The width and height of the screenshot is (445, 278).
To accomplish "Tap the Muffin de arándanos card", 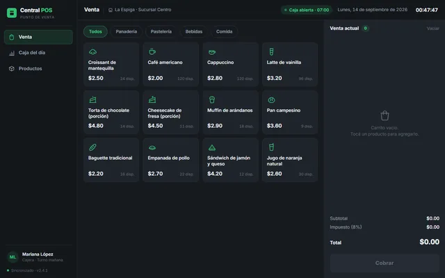I will pyautogui.click(x=230, y=113).
